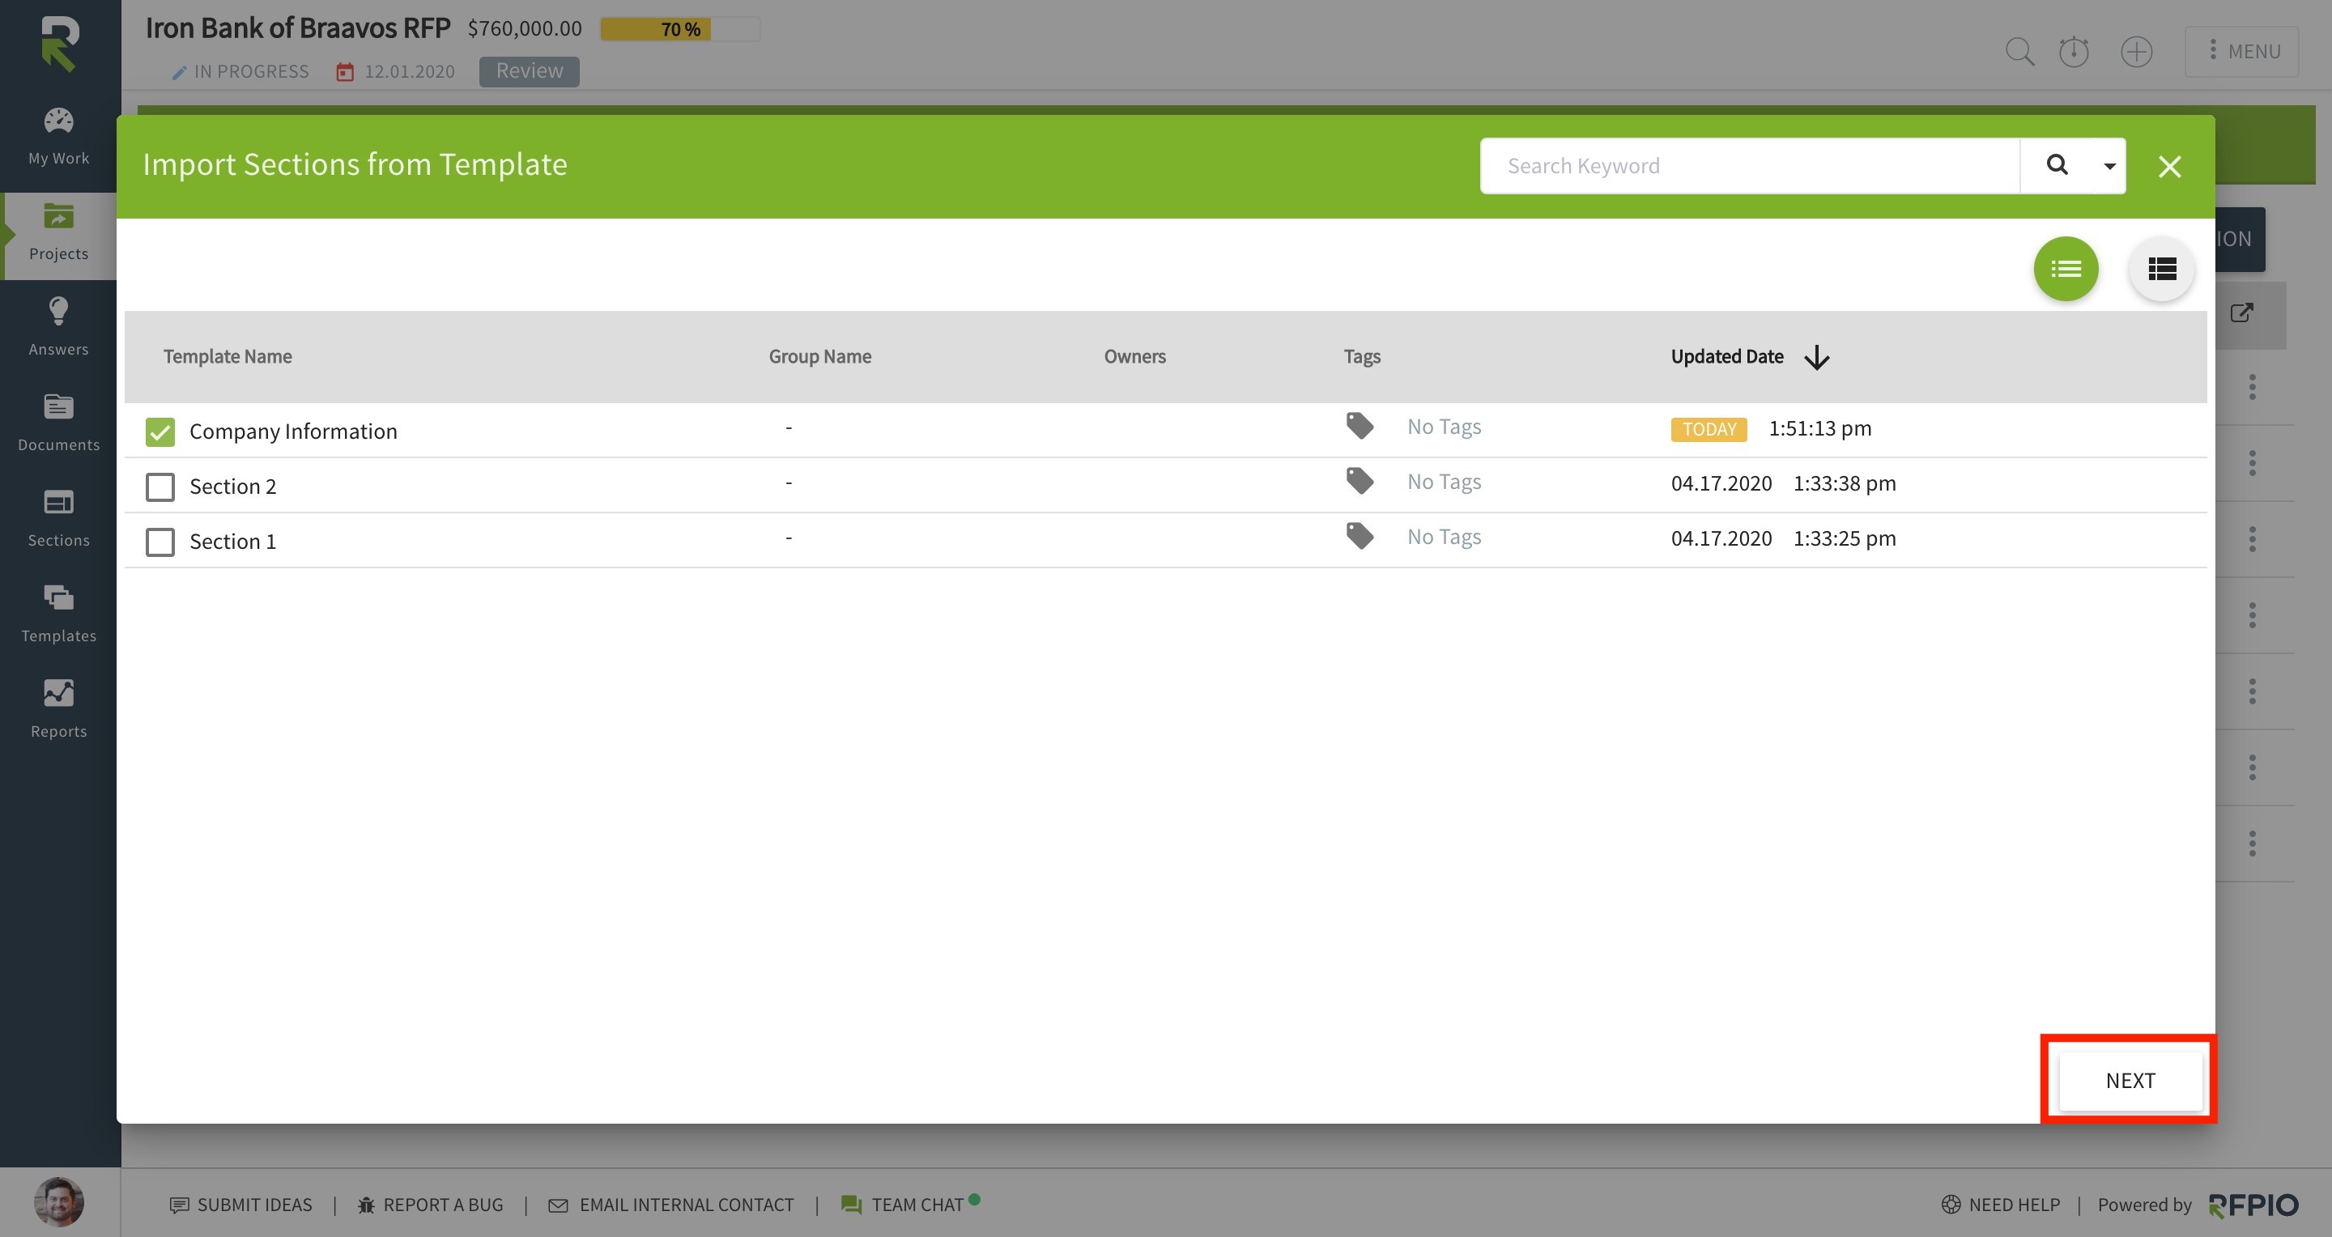Open Answers library in sidebar
The height and width of the screenshot is (1237, 2332).
(x=59, y=327)
